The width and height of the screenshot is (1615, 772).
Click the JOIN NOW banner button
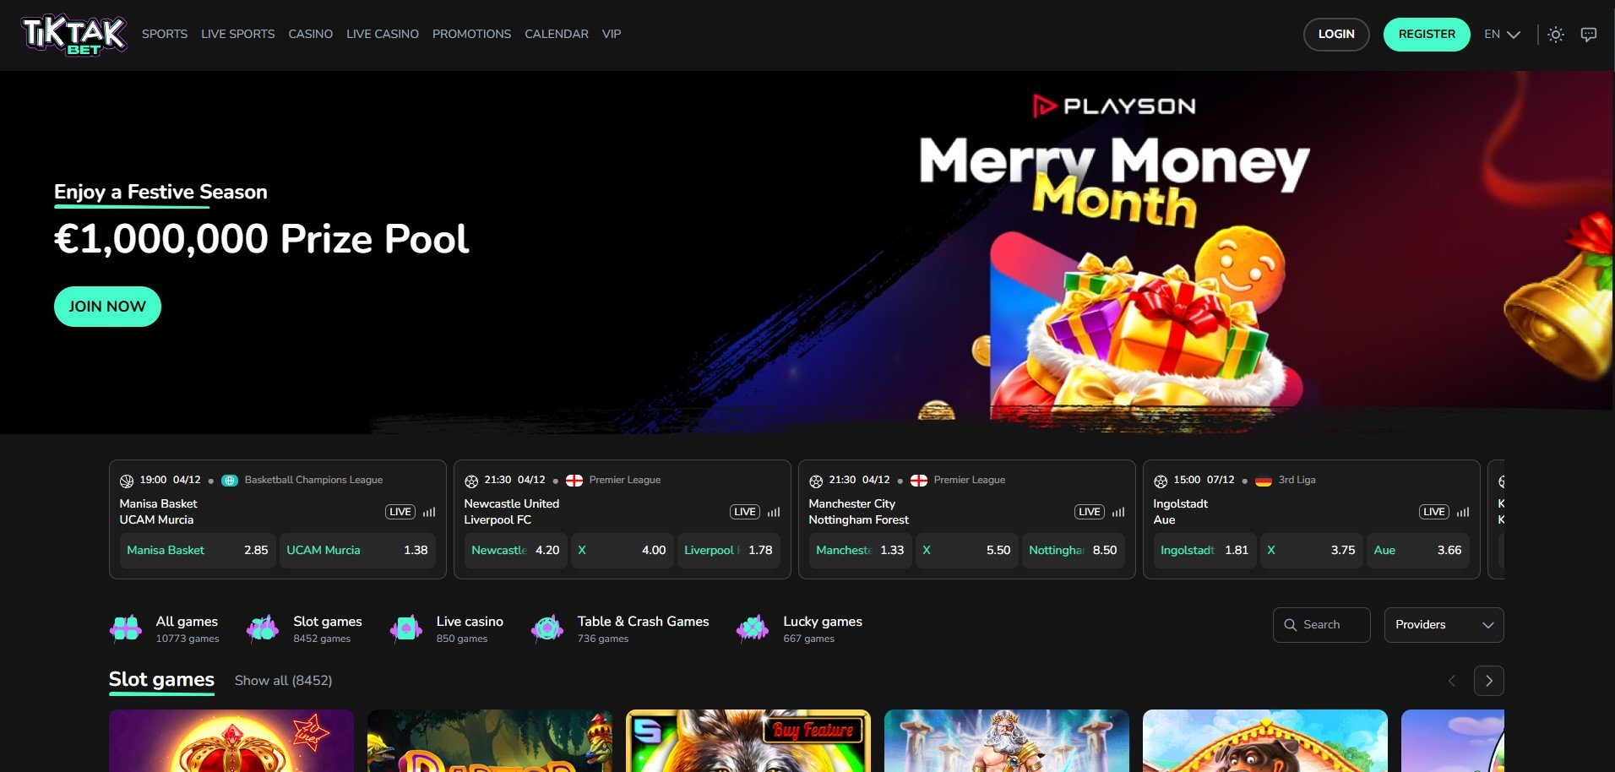(x=107, y=307)
